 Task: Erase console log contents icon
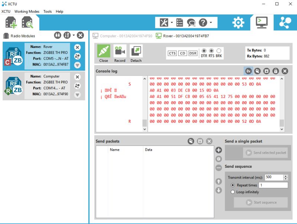[257, 71]
